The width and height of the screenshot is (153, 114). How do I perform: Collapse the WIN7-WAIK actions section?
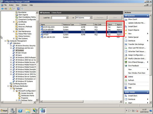click(147, 92)
